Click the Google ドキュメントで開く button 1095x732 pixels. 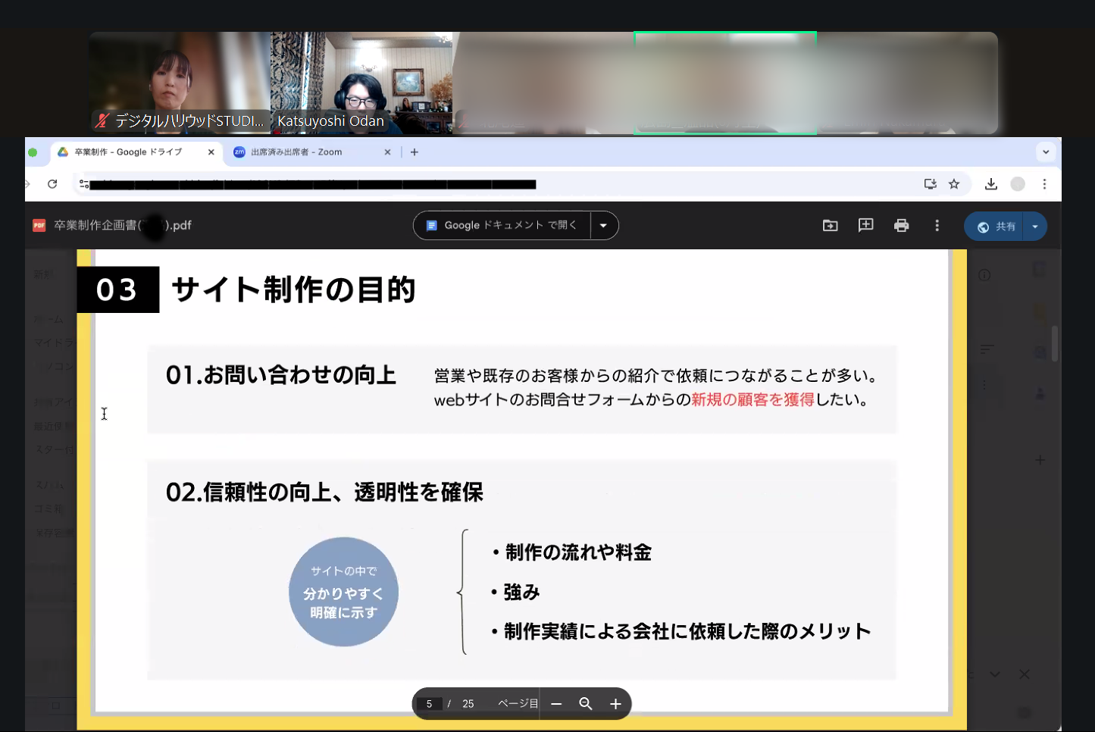point(502,225)
